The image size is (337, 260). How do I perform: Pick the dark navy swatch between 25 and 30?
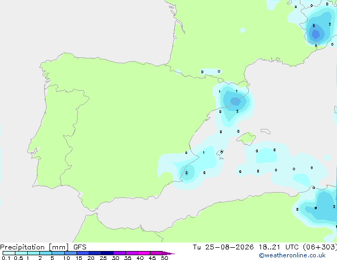pyautogui.click(x=107, y=253)
